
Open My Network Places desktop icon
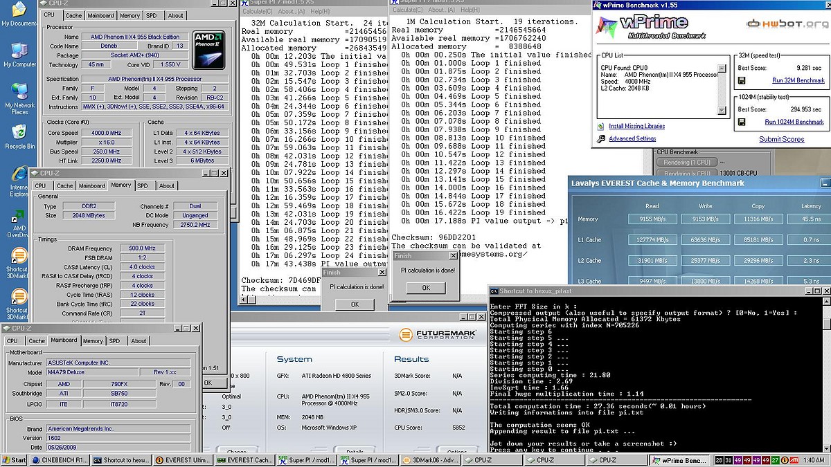19,92
